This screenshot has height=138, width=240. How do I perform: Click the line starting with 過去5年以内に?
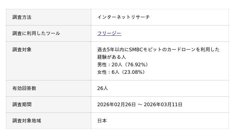tap(158, 49)
